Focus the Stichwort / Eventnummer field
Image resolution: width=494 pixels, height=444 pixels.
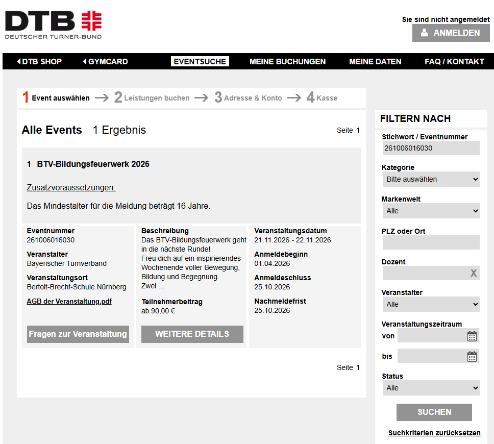pyautogui.click(x=431, y=148)
